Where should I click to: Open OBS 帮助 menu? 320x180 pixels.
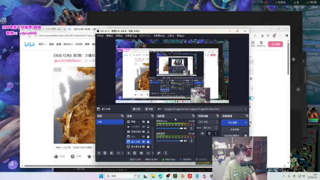(180, 36)
